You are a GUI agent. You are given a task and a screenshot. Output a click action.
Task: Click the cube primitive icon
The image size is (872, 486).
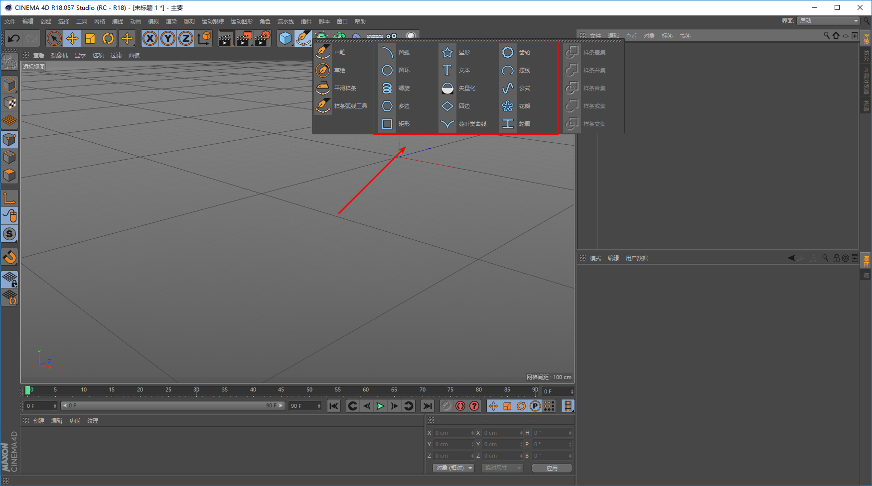tap(285, 38)
